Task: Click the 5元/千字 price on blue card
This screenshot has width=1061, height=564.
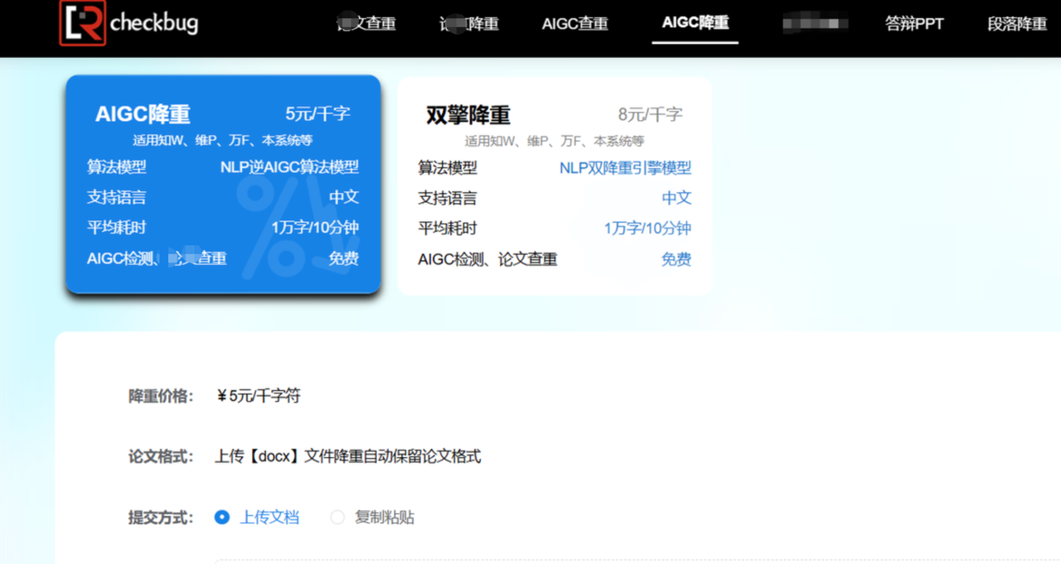Action: pyautogui.click(x=317, y=113)
